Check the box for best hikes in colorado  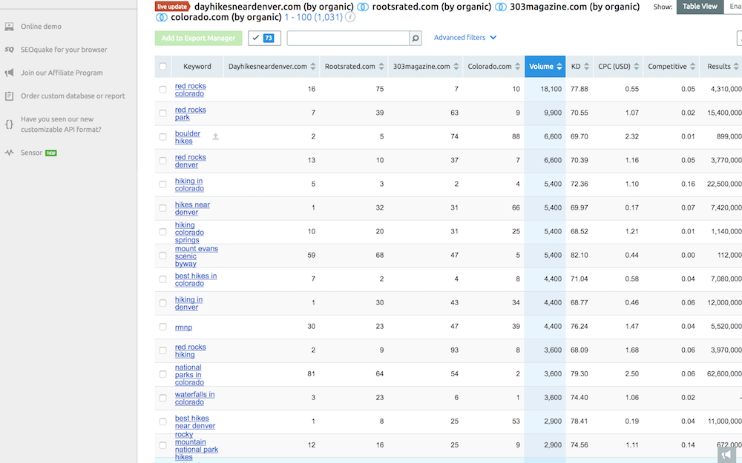162,279
